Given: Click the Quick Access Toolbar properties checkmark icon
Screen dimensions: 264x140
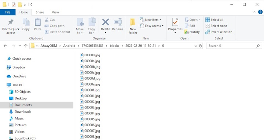Looking at the screenshot, I should (x=14, y=5).
